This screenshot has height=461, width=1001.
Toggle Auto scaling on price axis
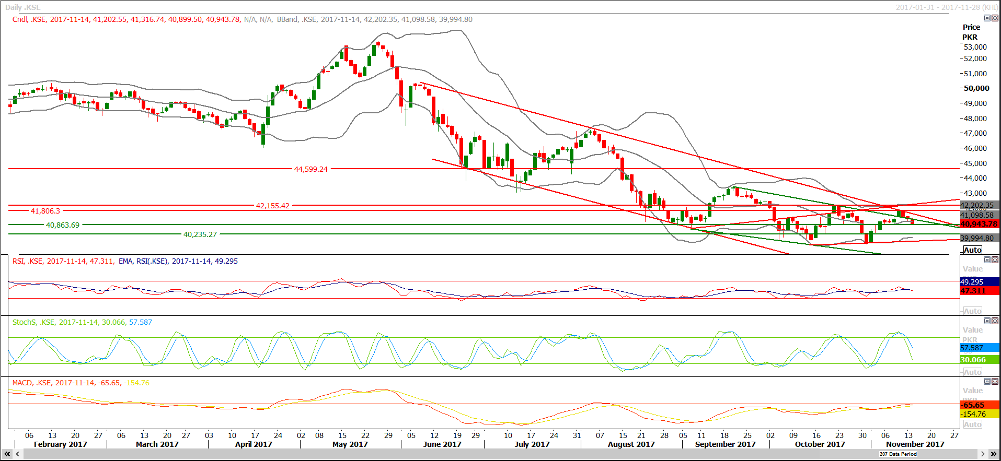(972, 250)
